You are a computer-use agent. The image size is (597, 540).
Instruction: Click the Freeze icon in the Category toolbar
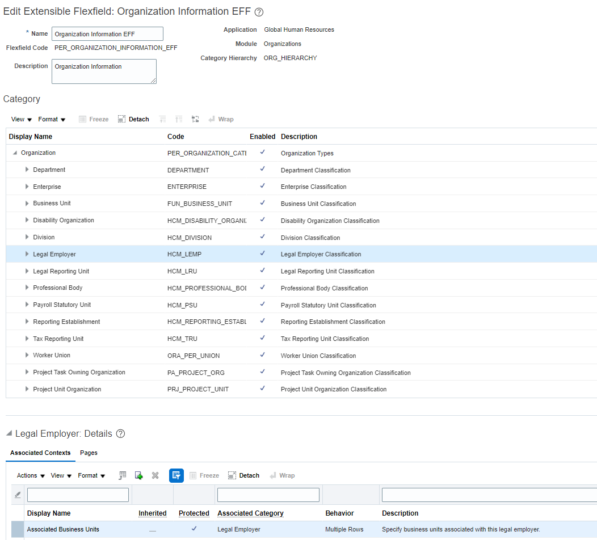[x=93, y=119]
